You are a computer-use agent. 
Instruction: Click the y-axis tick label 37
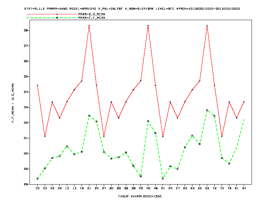click(26, 46)
